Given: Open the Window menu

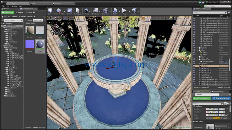Looking at the screenshot, I should (x=14, y=6).
